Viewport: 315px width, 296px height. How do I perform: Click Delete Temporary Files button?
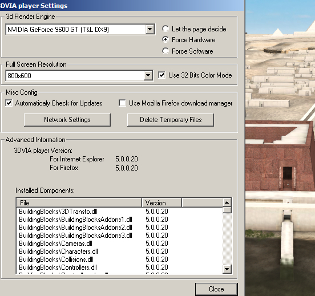tap(171, 120)
